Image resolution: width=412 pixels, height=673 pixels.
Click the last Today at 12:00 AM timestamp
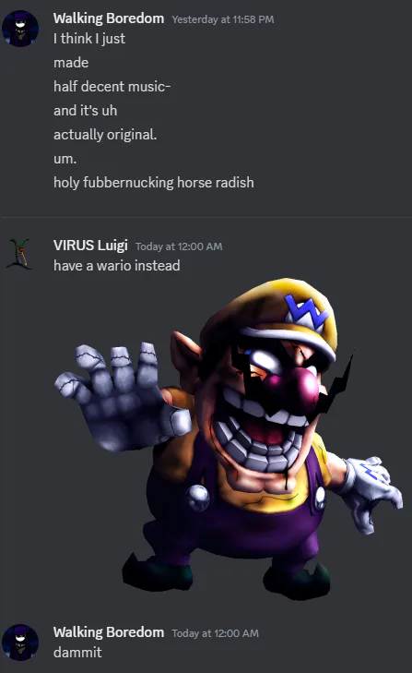tap(216, 633)
